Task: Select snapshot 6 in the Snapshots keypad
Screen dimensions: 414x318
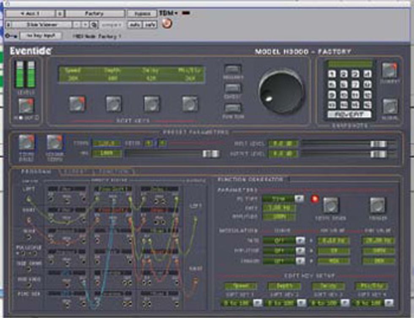Action: pyautogui.click(x=344, y=84)
